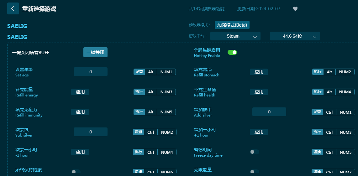Apply the Refill immunity cheat
358x176 pixels.
(80, 112)
